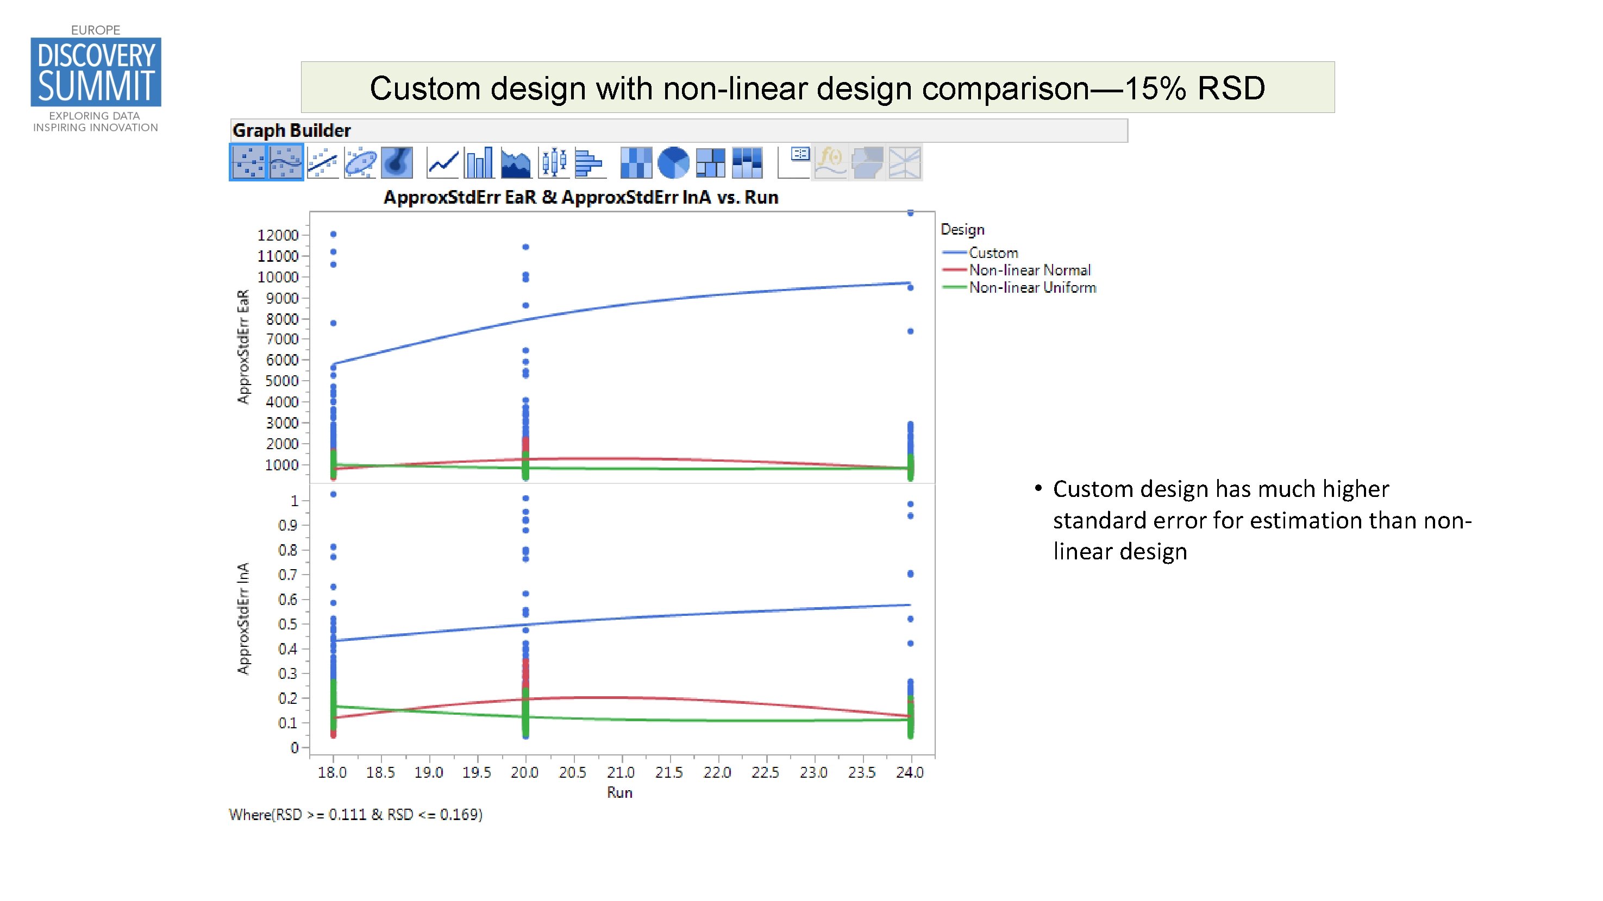Pick the Contour element icon

pyautogui.click(x=397, y=163)
